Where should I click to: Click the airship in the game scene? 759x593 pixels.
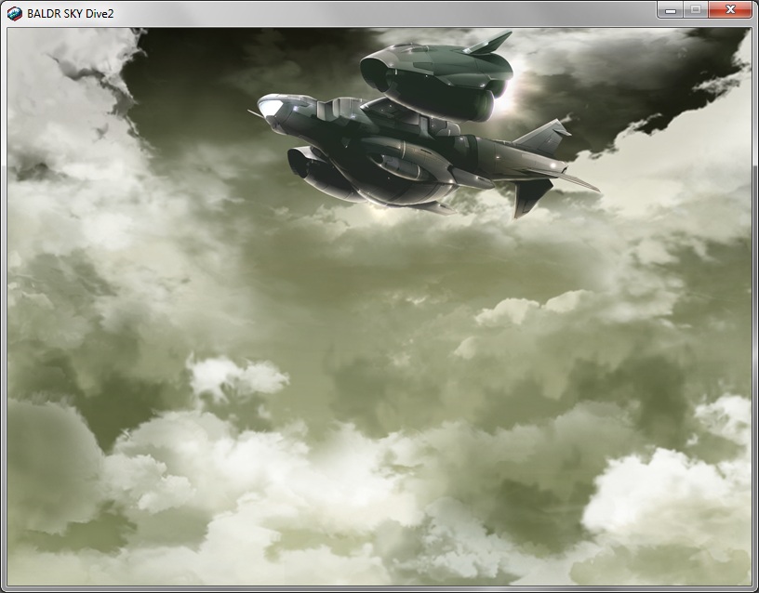(423, 125)
